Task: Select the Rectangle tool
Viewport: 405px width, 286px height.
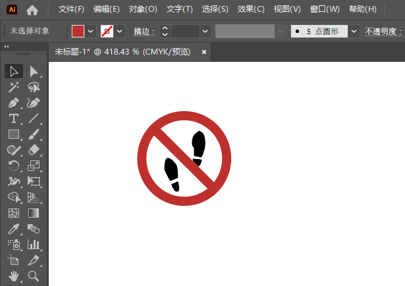Action: point(14,134)
